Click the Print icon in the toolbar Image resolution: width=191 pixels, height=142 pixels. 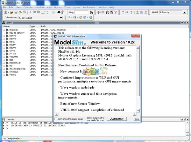(x=24, y=12)
